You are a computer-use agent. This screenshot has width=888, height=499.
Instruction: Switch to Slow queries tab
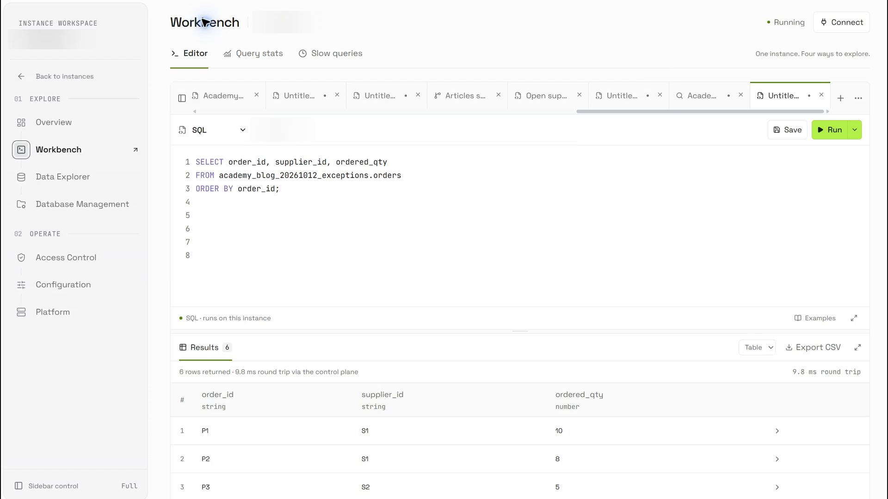point(330,54)
